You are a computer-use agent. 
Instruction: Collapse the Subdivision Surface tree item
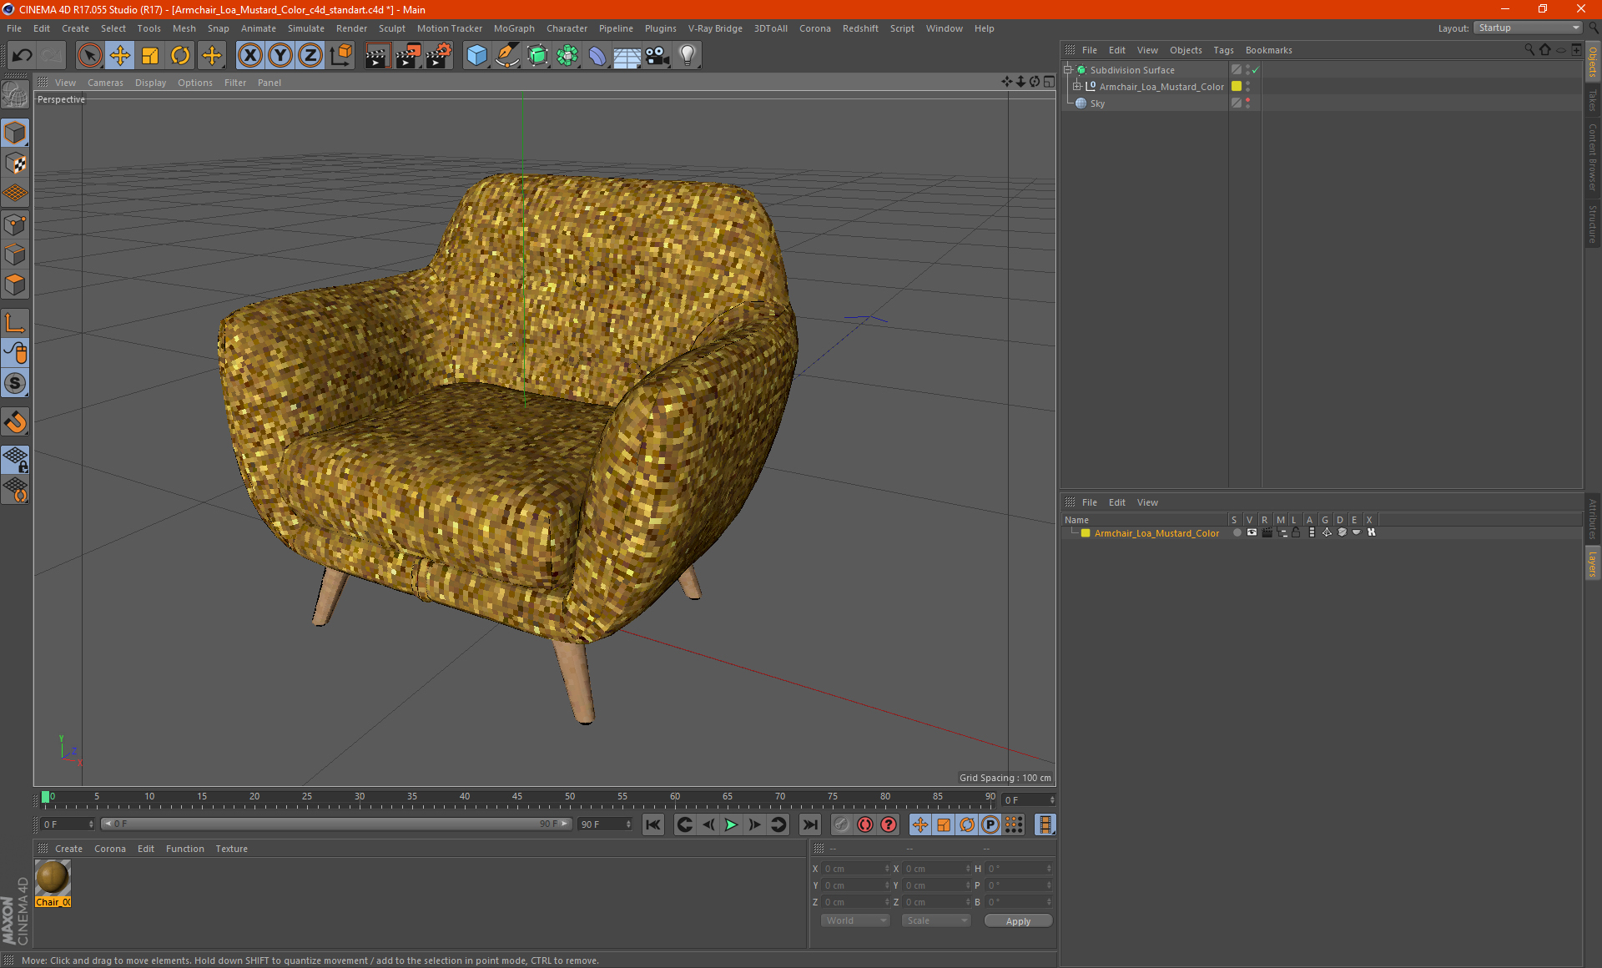click(x=1067, y=70)
